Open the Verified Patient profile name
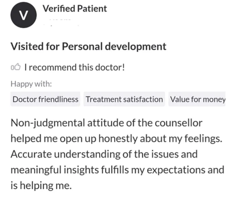 pos(75,9)
